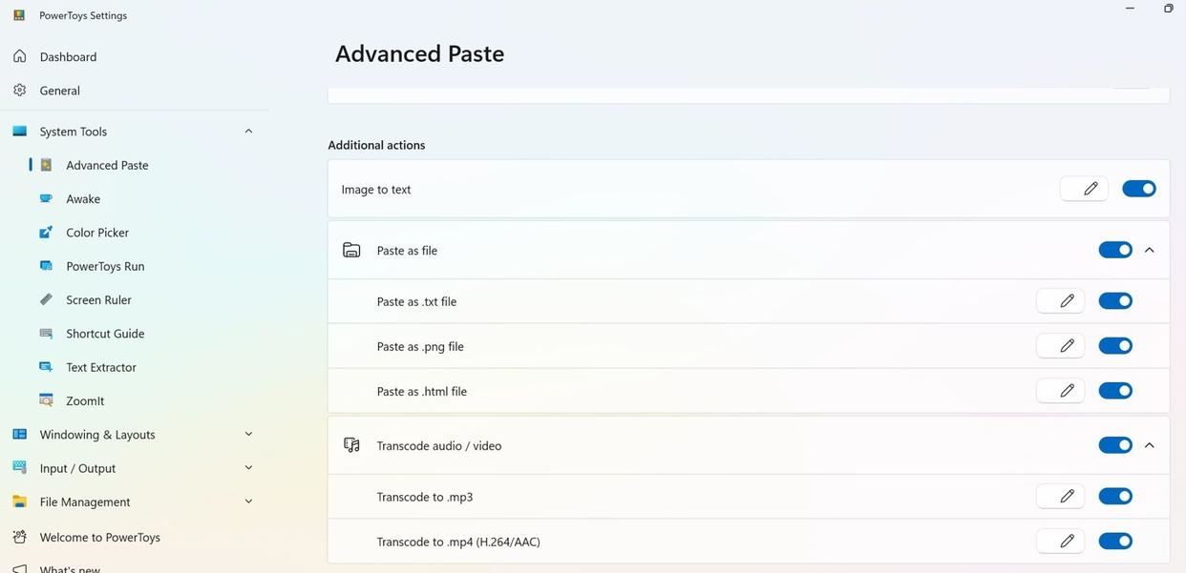1186x573 pixels.
Task: Click the pencil for Paste as .png file
Action: pos(1060,346)
